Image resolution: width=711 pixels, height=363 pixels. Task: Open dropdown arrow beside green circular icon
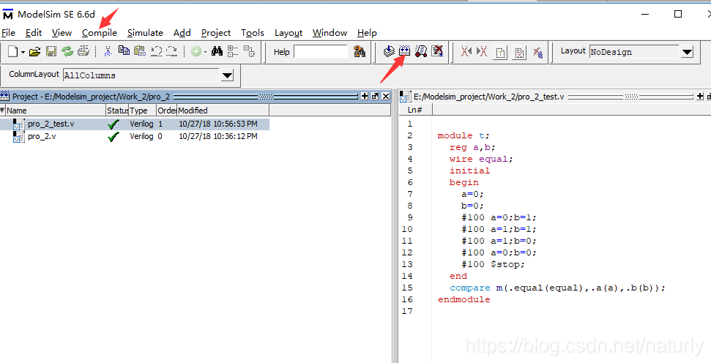pyautogui.click(x=206, y=52)
